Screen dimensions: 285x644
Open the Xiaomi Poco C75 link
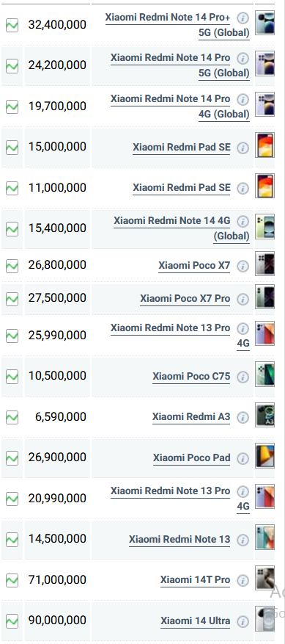(x=191, y=376)
